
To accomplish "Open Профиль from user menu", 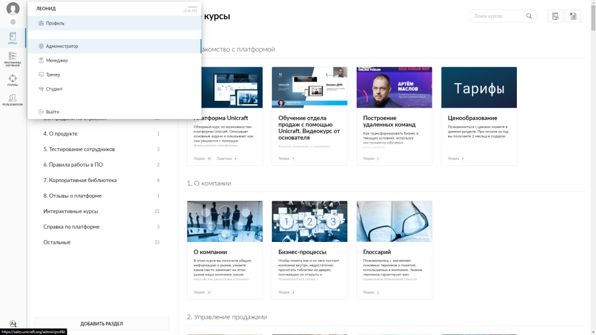I will coord(115,23).
